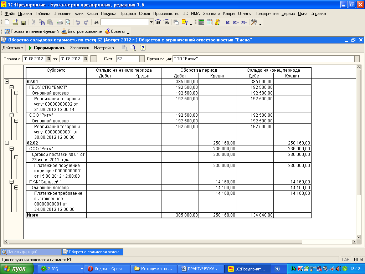
Task: Open the Продажа menu
Action: click(x=128, y=14)
